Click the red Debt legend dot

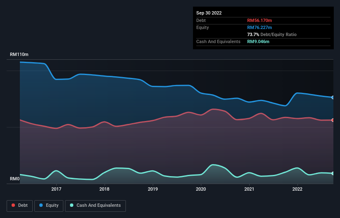(x=13, y=205)
